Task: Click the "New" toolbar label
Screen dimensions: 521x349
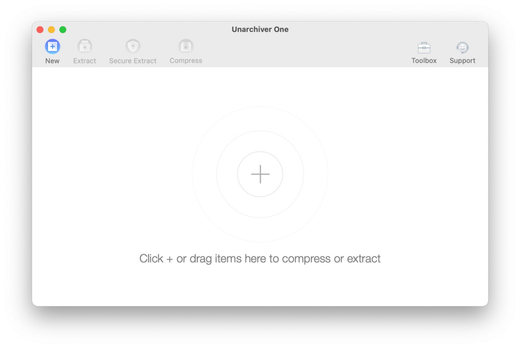Action: [x=52, y=61]
